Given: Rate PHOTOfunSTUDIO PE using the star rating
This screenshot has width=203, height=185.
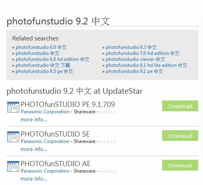Looking at the screenshot, I should click(108, 112).
